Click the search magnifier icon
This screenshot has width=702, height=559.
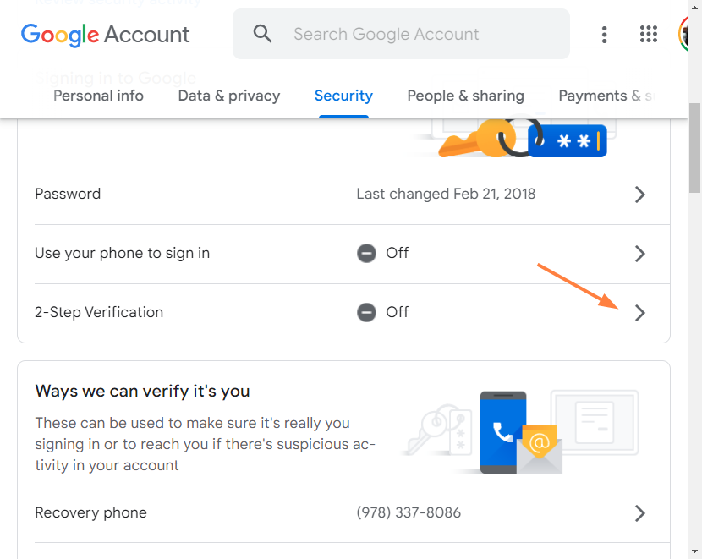pos(263,34)
